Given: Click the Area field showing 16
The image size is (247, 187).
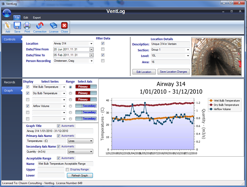Looking at the screenshot, I should (170, 62).
